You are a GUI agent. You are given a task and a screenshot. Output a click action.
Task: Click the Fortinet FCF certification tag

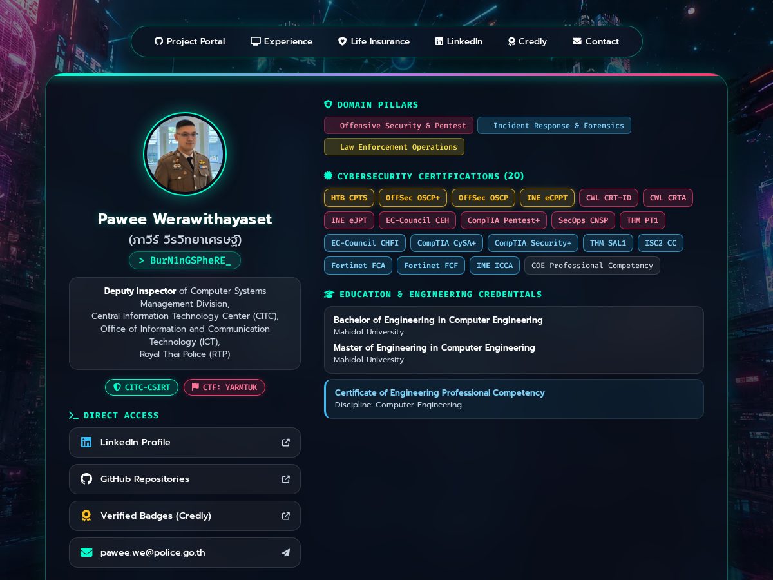tap(431, 266)
